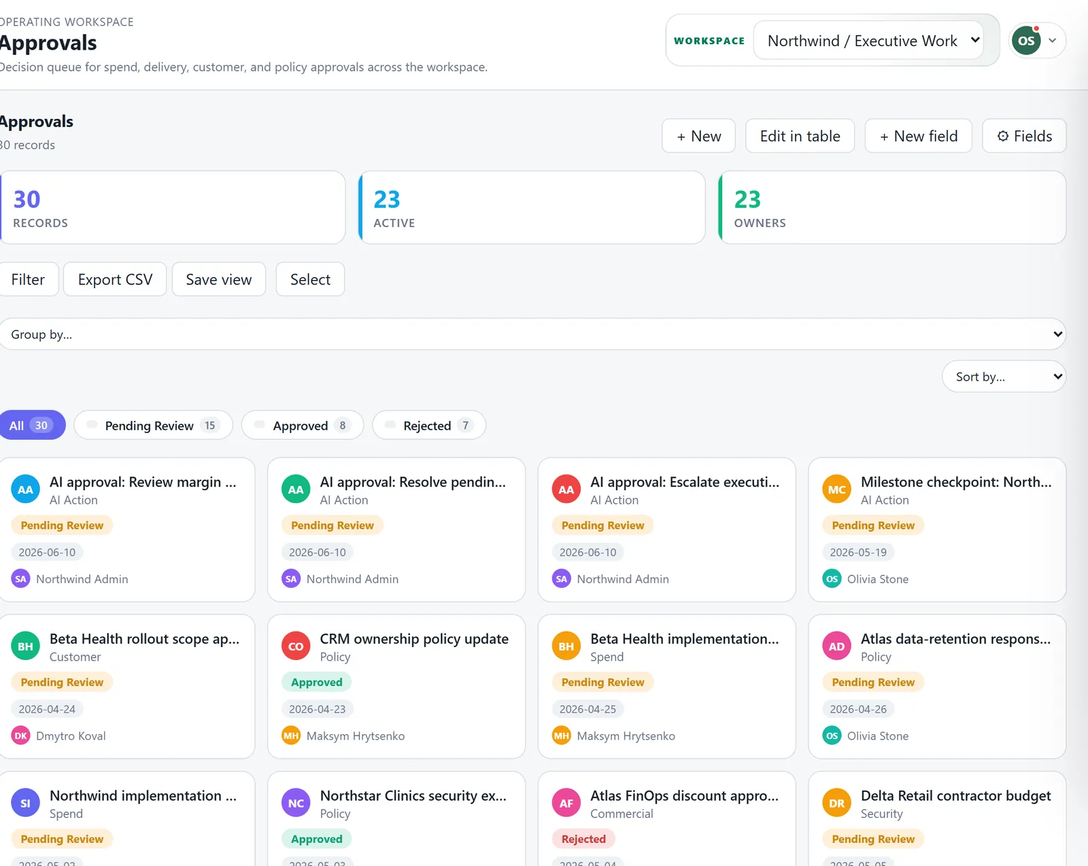Screen dimensions: 1088x866
Task: Open the CRM ownership policy update title
Action: 414,639
